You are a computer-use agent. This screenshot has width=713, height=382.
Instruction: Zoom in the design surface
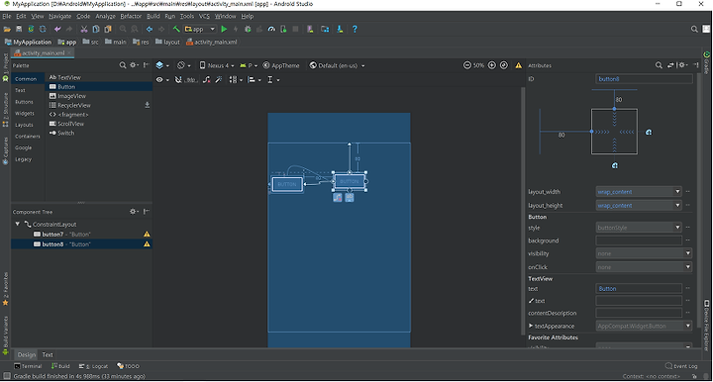491,65
